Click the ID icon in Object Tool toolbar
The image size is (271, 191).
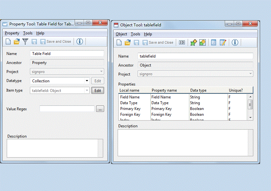click(x=182, y=42)
